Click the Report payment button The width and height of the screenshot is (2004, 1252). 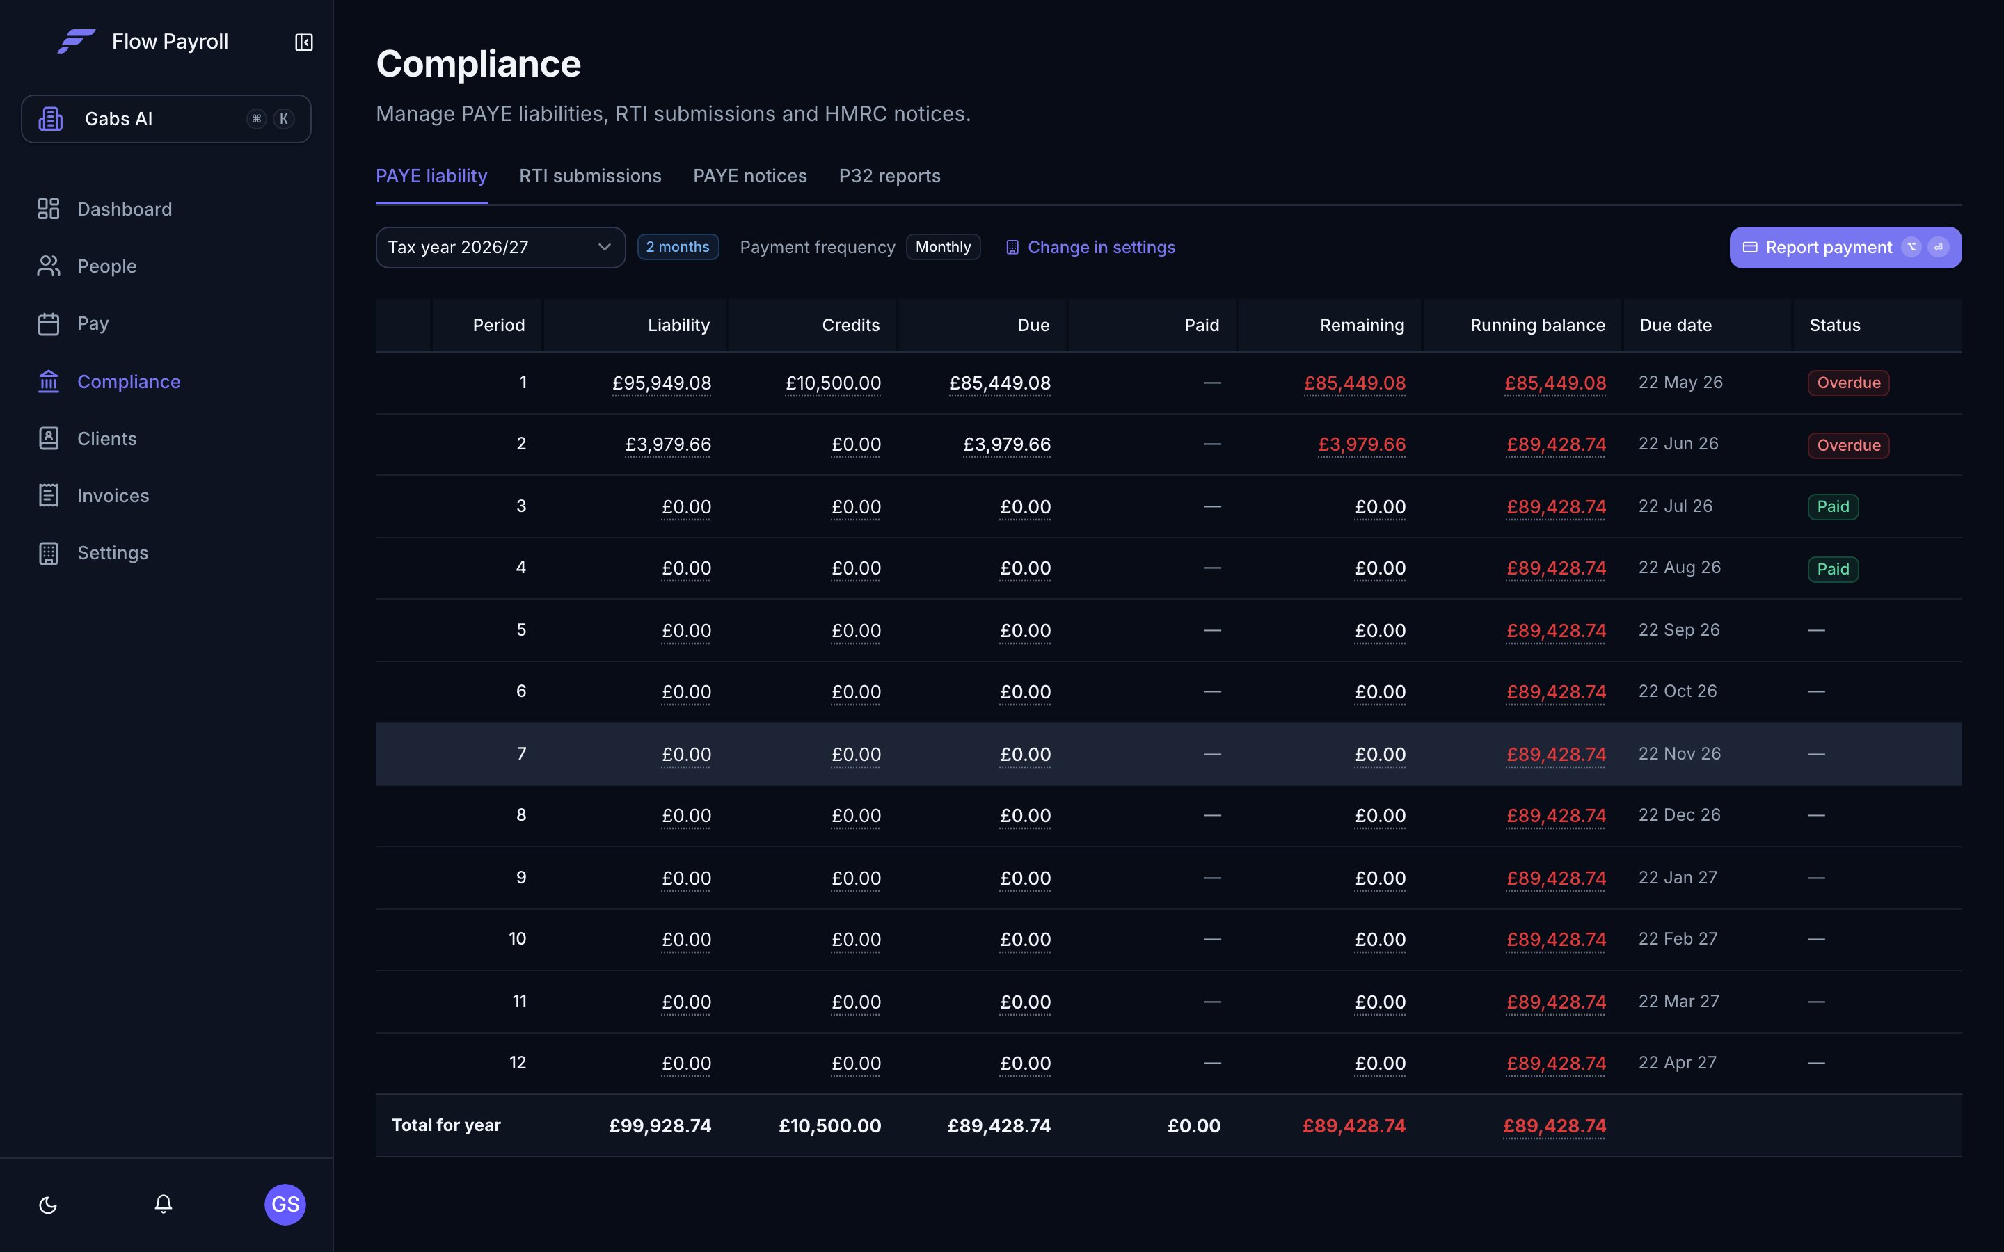point(1845,248)
